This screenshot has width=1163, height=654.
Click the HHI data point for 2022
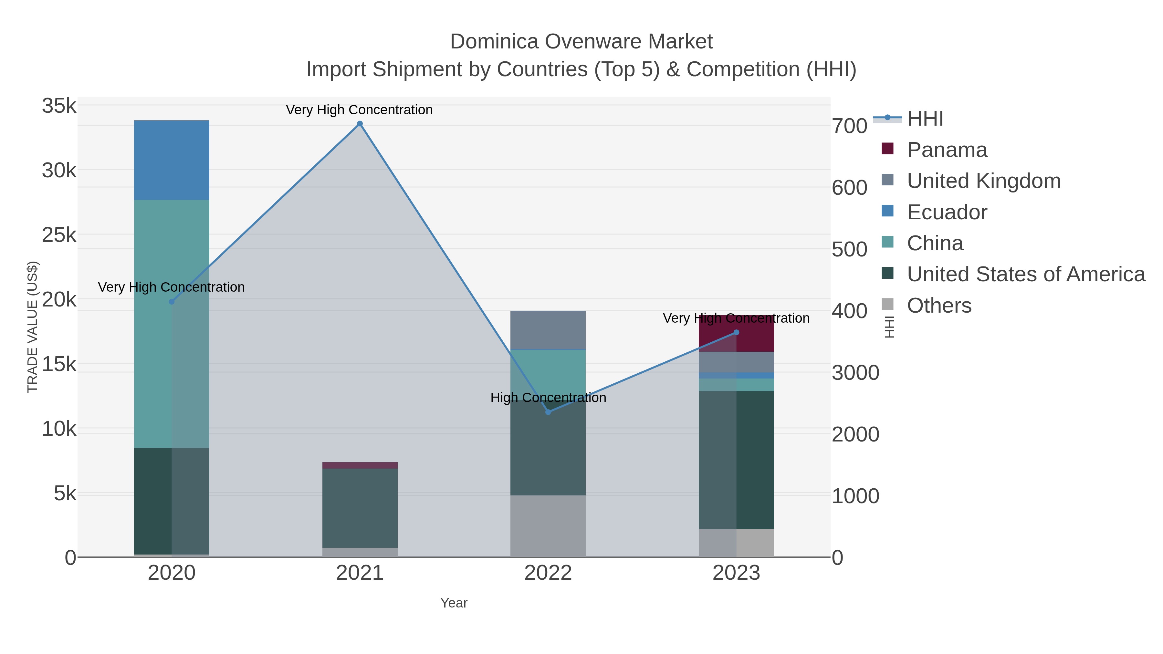pyautogui.click(x=548, y=412)
